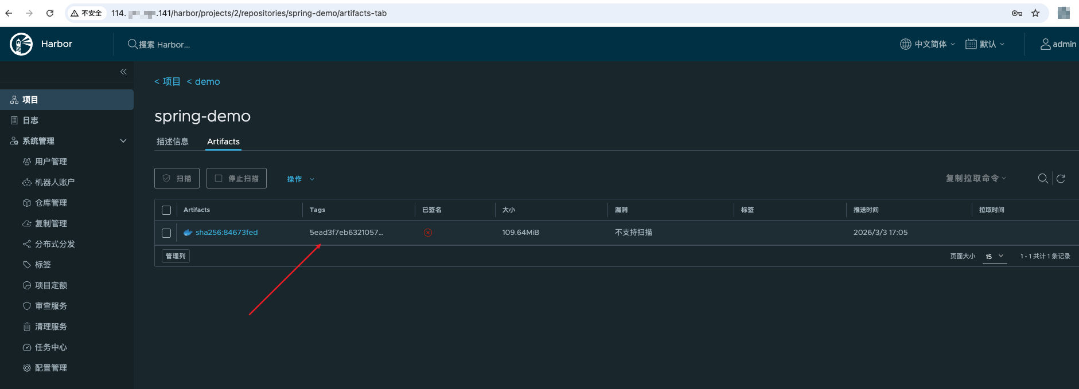Image resolution: width=1079 pixels, height=389 pixels.
Task: Tick the select-all checkbox in table header
Action: pyautogui.click(x=166, y=210)
